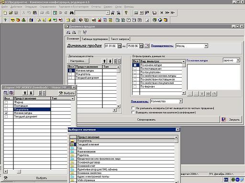245x183 pixels.
Task: Open the Месяц periodicity dropdown
Action: click(x=206, y=46)
